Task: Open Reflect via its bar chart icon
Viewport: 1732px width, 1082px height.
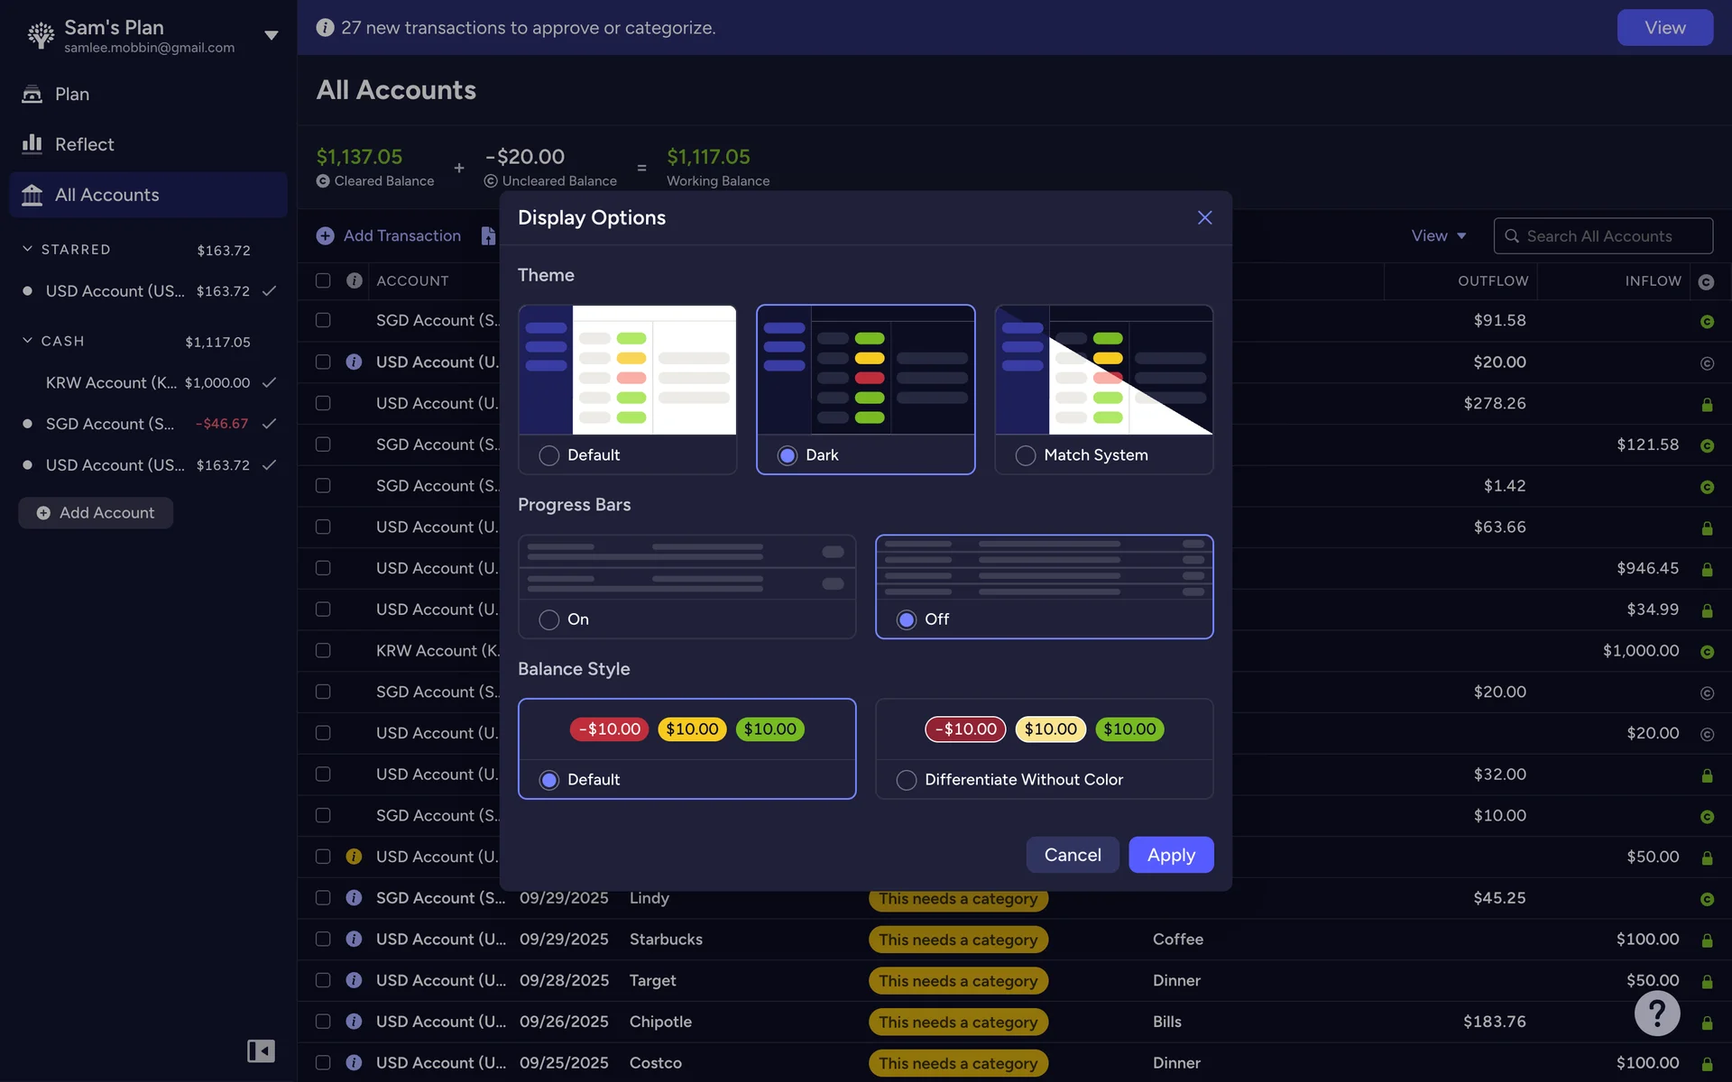Action: 32,144
